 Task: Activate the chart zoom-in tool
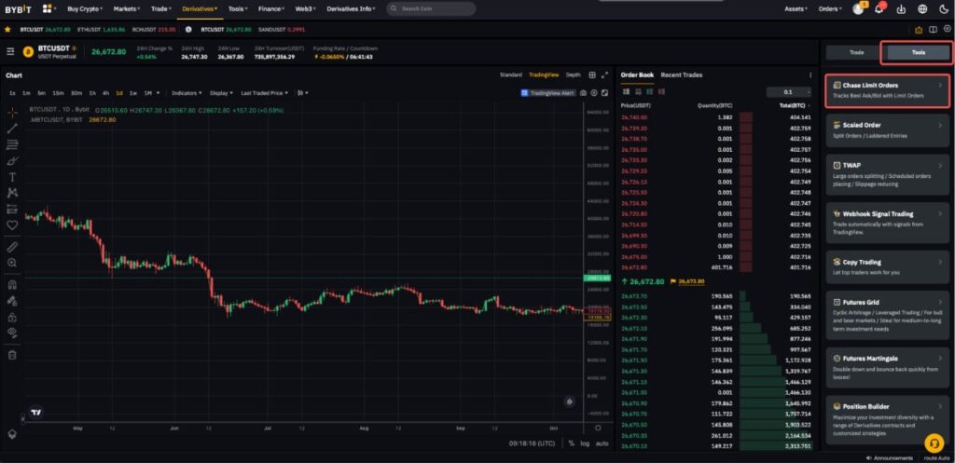(12, 263)
